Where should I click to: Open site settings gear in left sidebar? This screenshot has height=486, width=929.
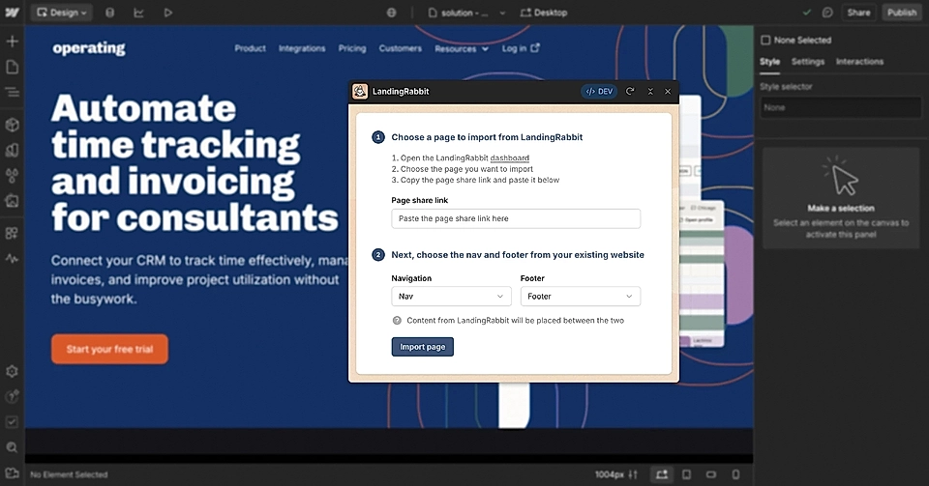[x=12, y=371]
